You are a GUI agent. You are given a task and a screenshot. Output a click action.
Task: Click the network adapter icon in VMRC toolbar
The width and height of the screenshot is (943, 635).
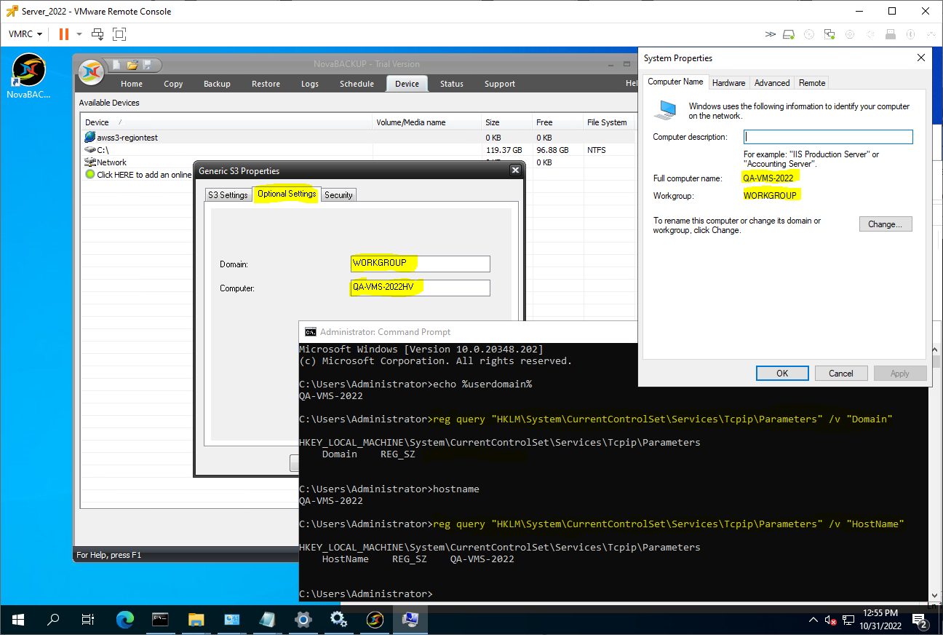829,34
